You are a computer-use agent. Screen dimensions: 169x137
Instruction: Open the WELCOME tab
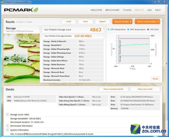[x=96, y=10]
